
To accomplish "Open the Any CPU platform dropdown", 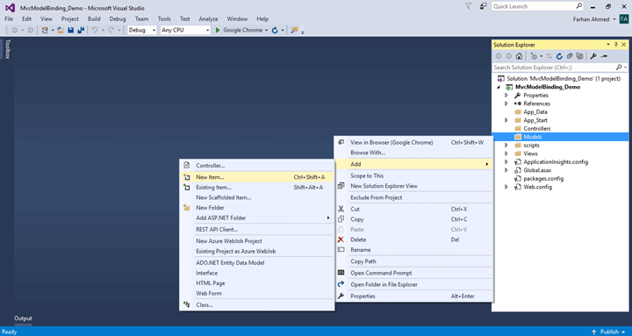I will [x=185, y=30].
